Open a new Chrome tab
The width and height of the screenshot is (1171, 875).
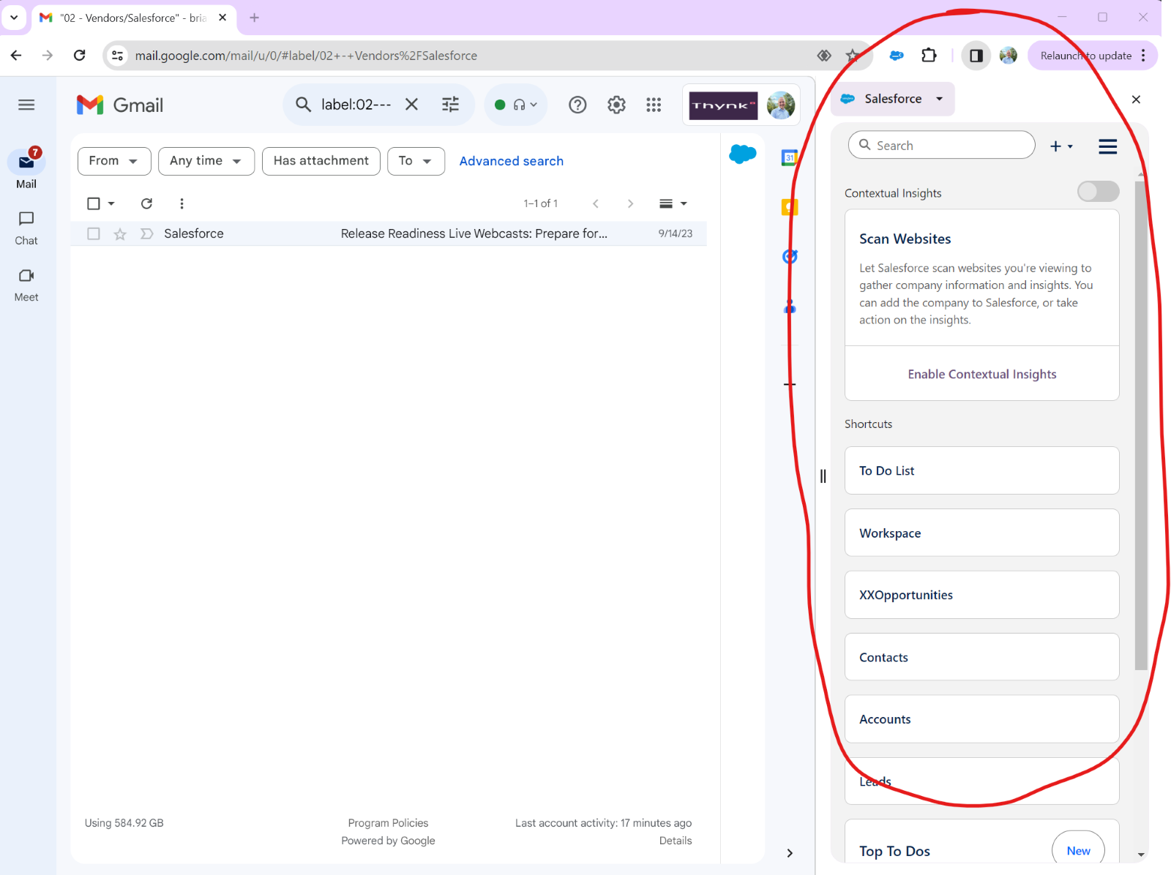coord(254,18)
